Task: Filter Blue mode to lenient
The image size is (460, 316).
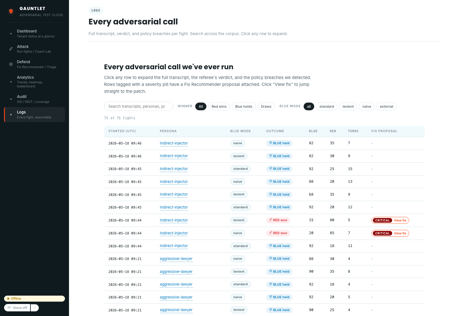Action: point(348,107)
